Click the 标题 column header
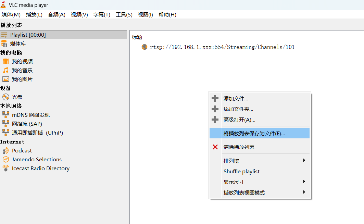The image size is (364, 224). click(x=137, y=37)
